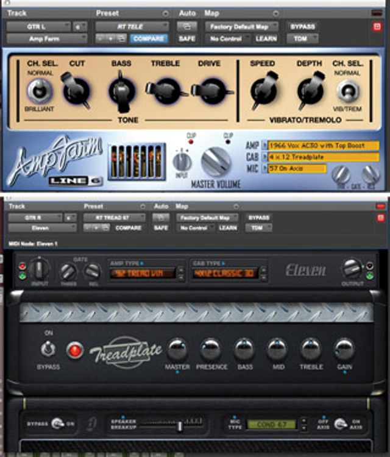Open the Amp Farm plug-in selector dropdown
Screen dimensions: 390x457
point(47,38)
